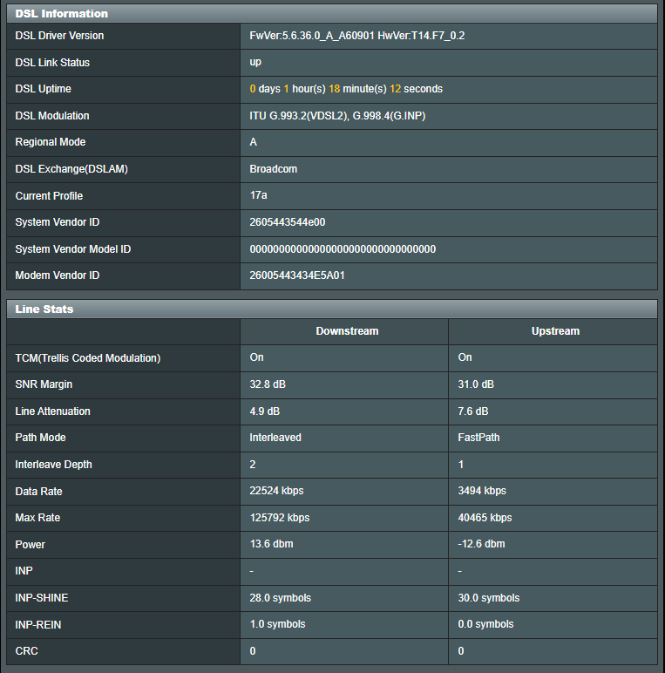Click the downstream interleave depth 2
This screenshot has height=673, width=665.
(253, 465)
